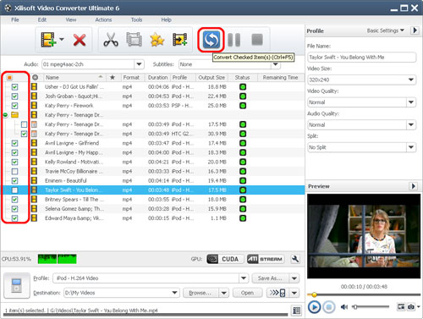
Task: Sort list by Output Size column header
Action: click(x=211, y=77)
